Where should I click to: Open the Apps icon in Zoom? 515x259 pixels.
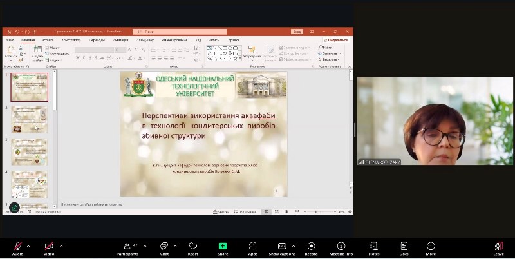(x=253, y=246)
